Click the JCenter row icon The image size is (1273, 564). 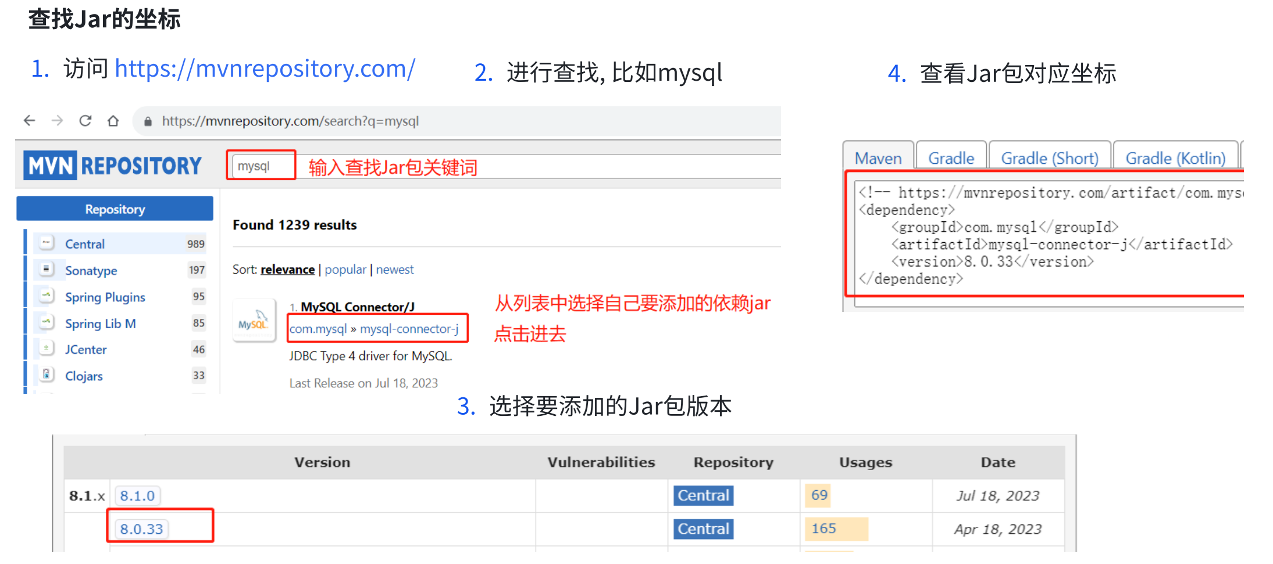tap(47, 349)
